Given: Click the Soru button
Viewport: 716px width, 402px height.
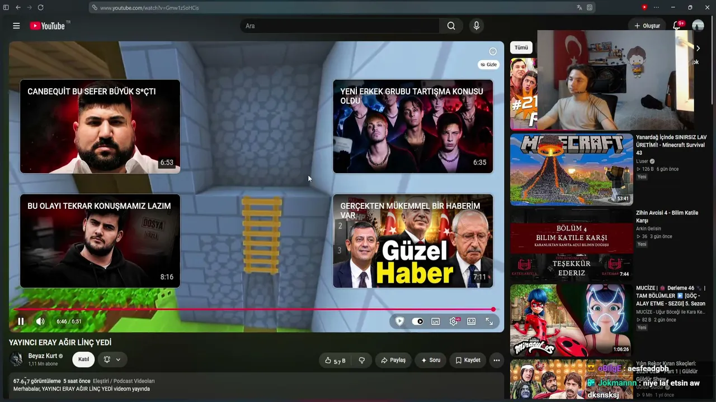Looking at the screenshot, I should pyautogui.click(x=431, y=361).
